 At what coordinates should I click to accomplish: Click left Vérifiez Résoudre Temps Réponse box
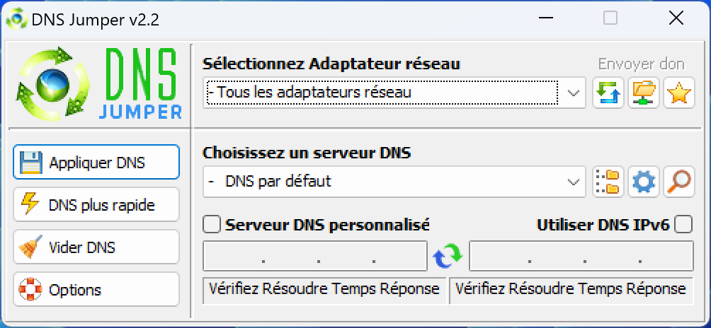click(x=324, y=290)
